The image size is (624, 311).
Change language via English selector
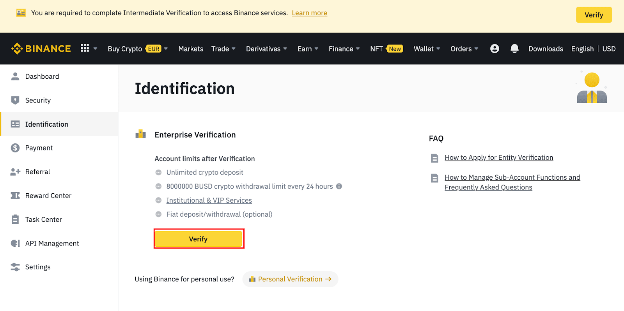point(582,49)
